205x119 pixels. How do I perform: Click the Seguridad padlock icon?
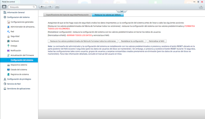(x=9, y=36)
